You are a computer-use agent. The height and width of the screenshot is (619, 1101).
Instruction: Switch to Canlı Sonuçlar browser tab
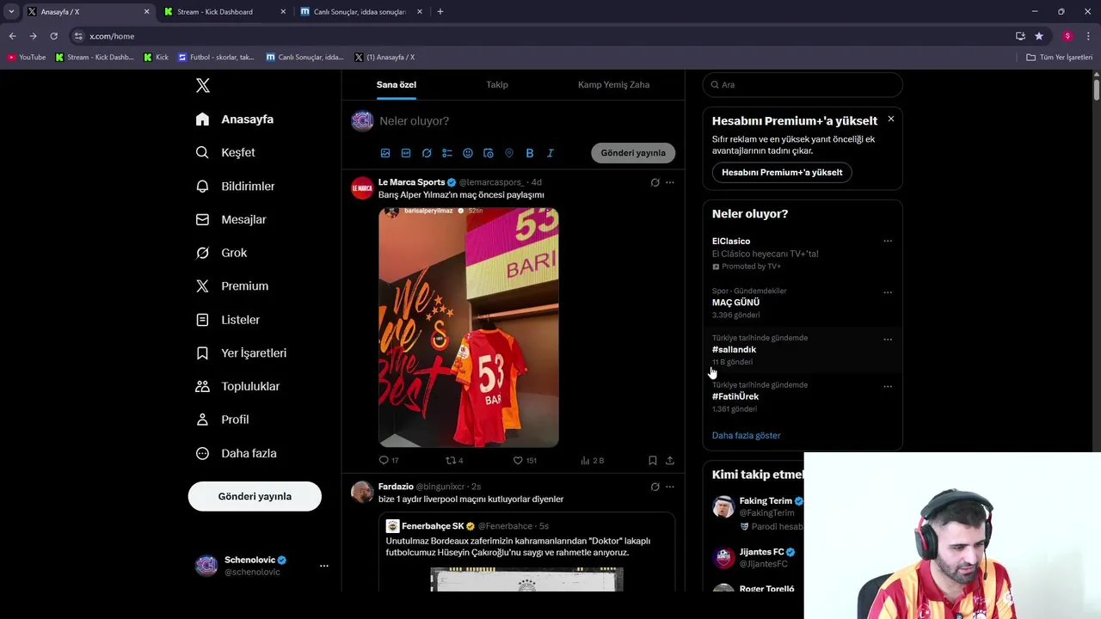point(360,12)
